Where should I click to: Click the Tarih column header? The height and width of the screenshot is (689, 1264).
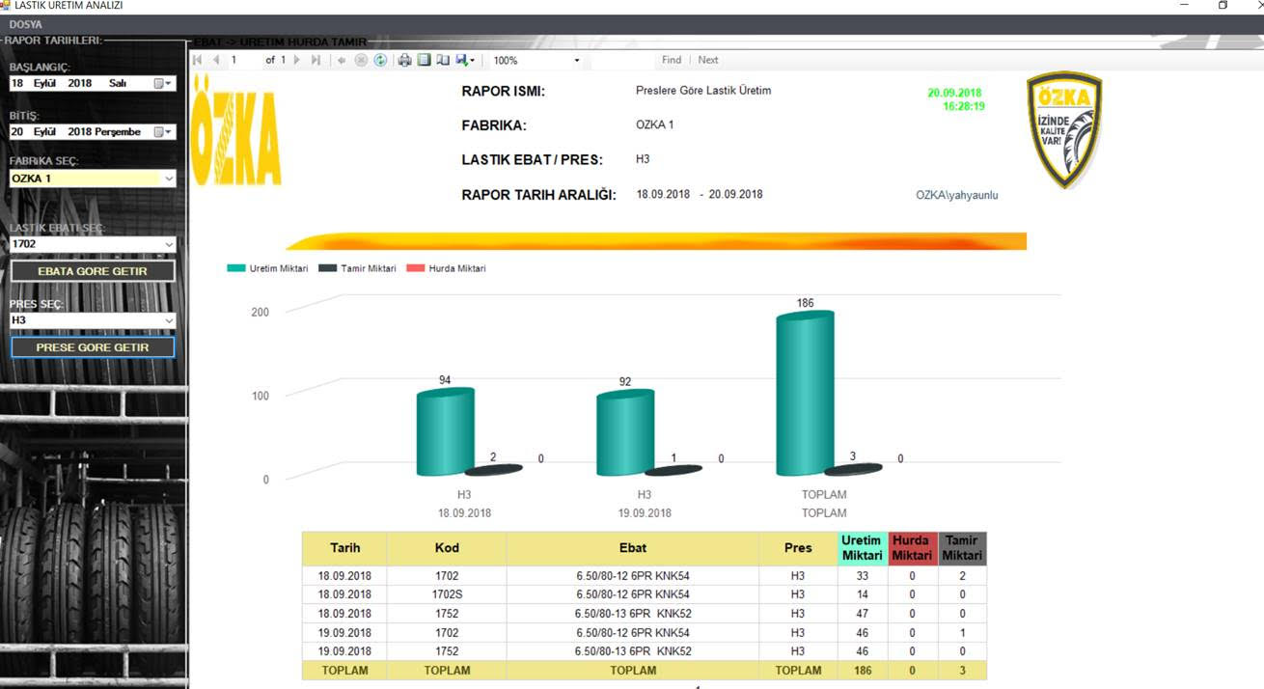pos(344,548)
